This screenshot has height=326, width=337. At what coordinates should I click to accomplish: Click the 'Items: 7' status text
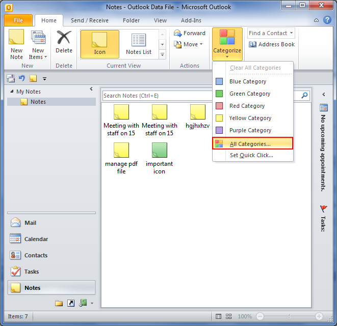pyautogui.click(x=18, y=316)
